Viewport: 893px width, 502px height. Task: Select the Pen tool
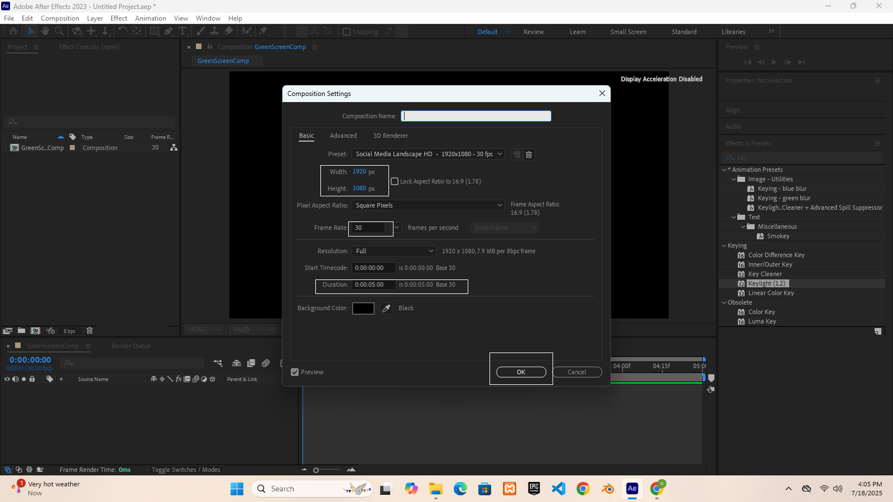tap(169, 31)
